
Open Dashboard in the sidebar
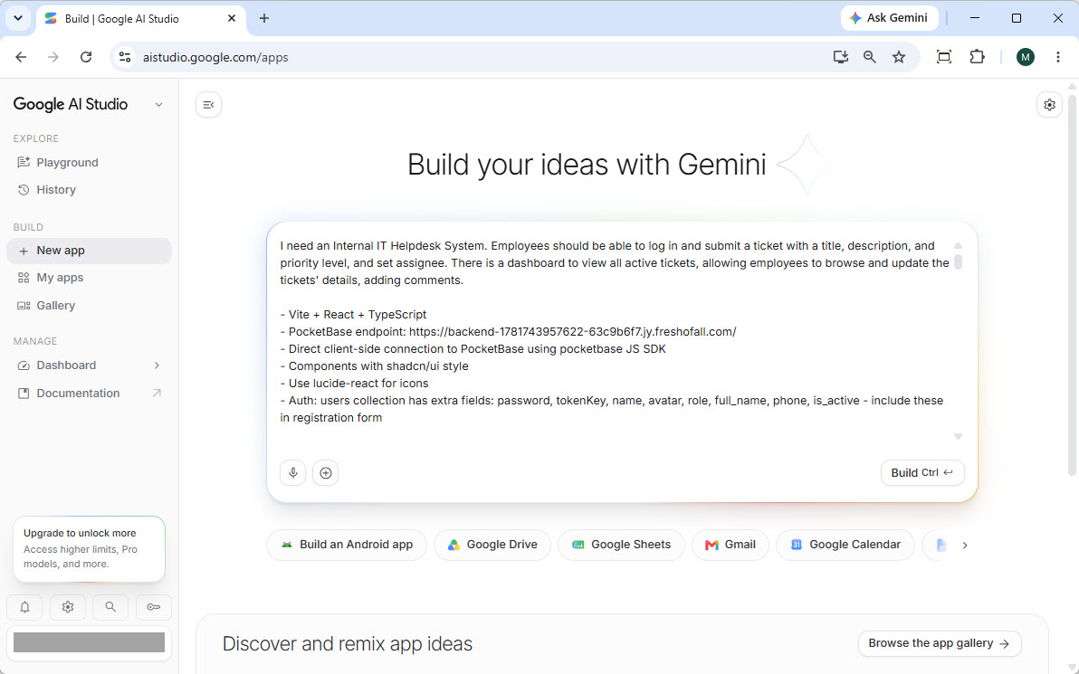click(x=89, y=365)
